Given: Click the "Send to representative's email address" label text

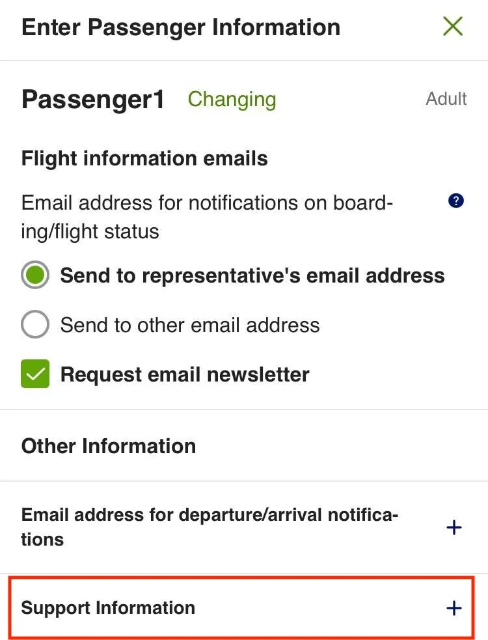Looking at the screenshot, I should [x=252, y=275].
